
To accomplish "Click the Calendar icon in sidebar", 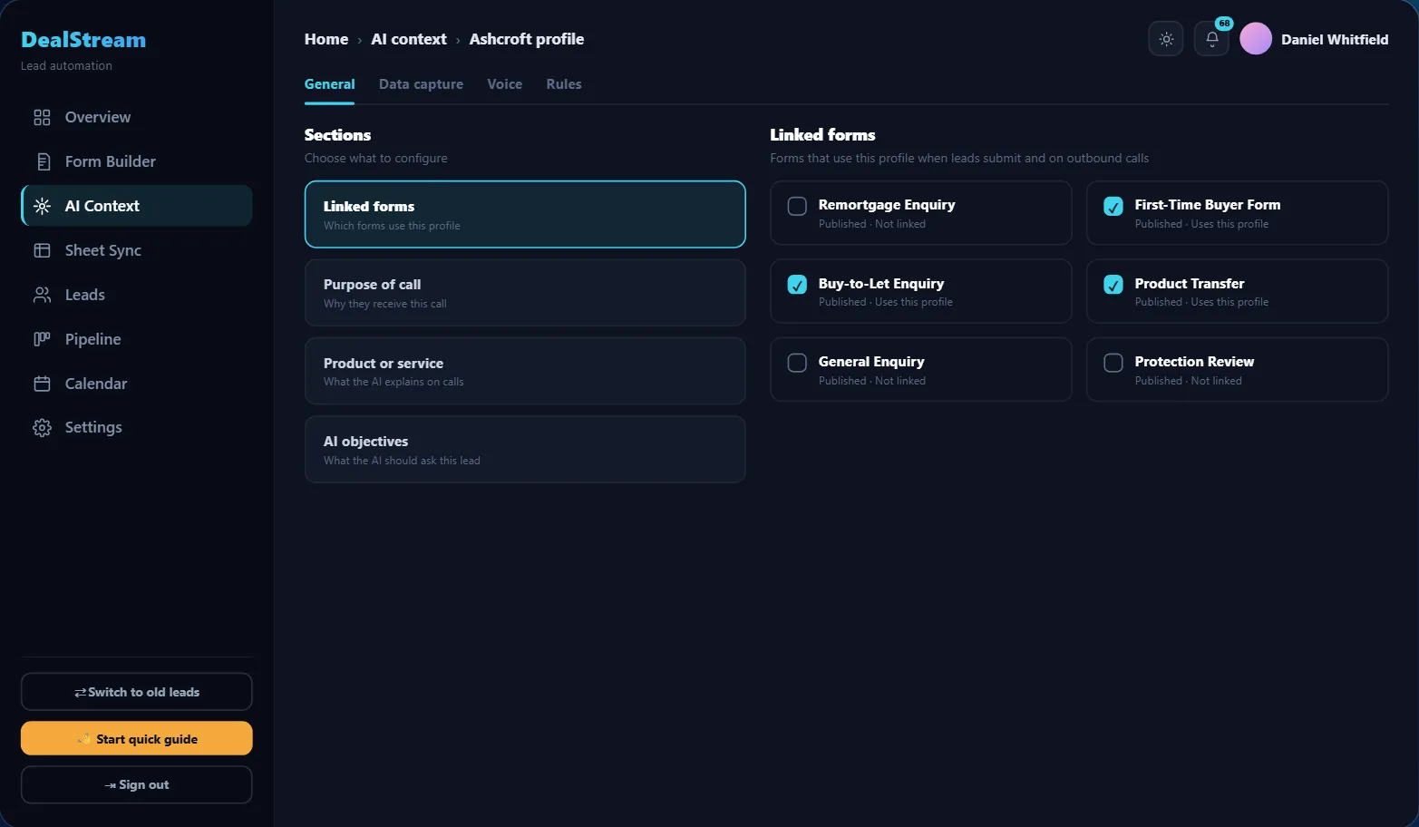I will coord(42,384).
